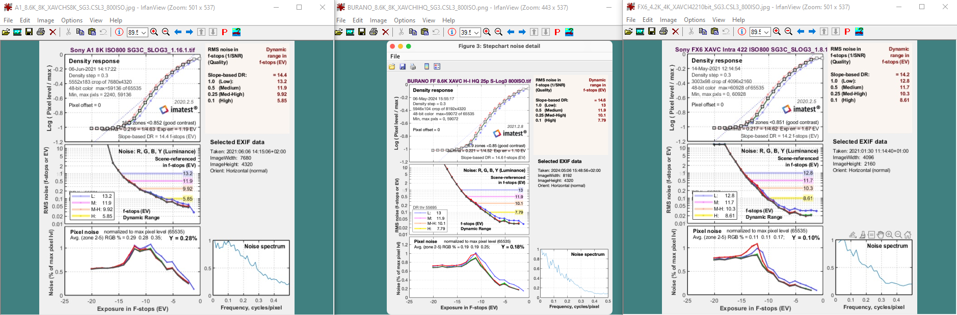Screen dimensions: 957x315
Task: Open a file in the FX6 IrfanView window
Action: 628,32
